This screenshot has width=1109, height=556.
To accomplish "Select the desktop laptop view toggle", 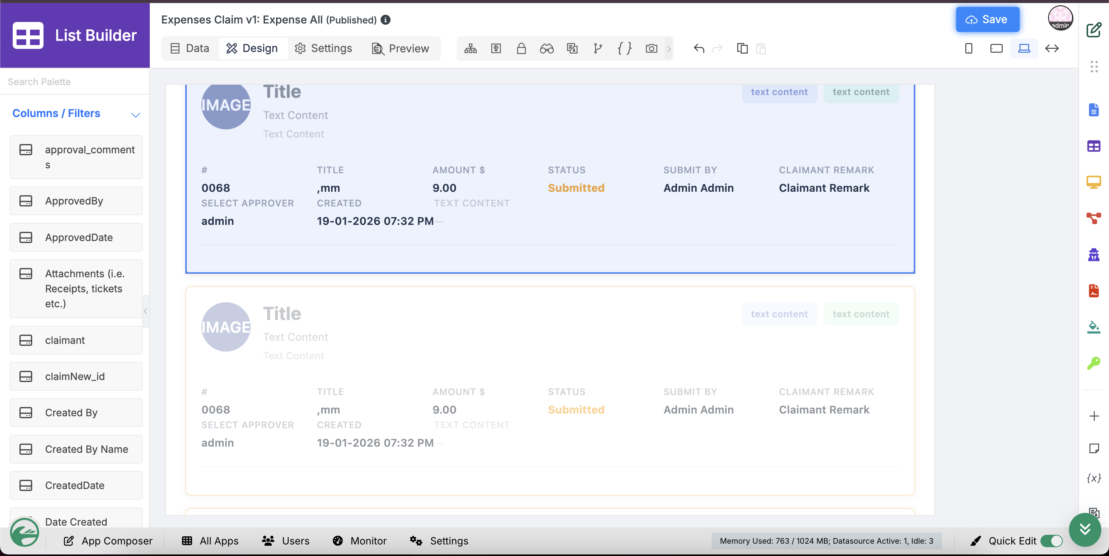I will [x=1024, y=48].
